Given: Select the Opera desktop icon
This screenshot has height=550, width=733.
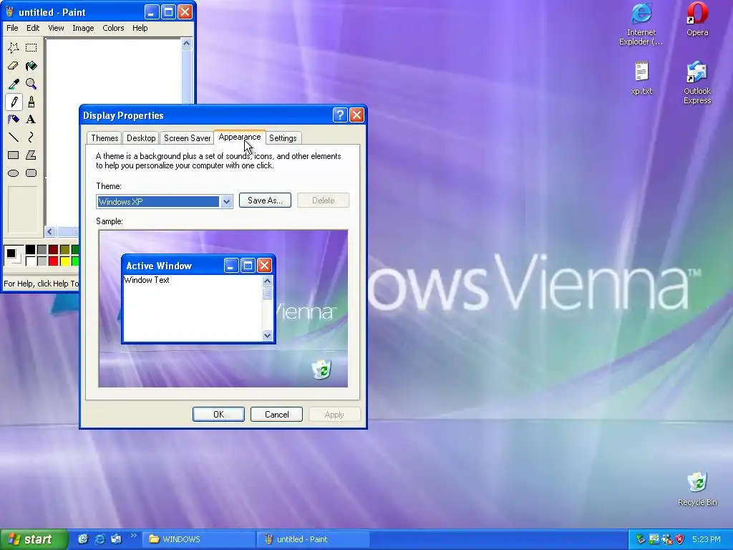Looking at the screenshot, I should (x=697, y=19).
